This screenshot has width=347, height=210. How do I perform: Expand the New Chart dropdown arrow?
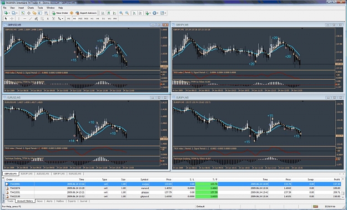click(x=9, y=13)
